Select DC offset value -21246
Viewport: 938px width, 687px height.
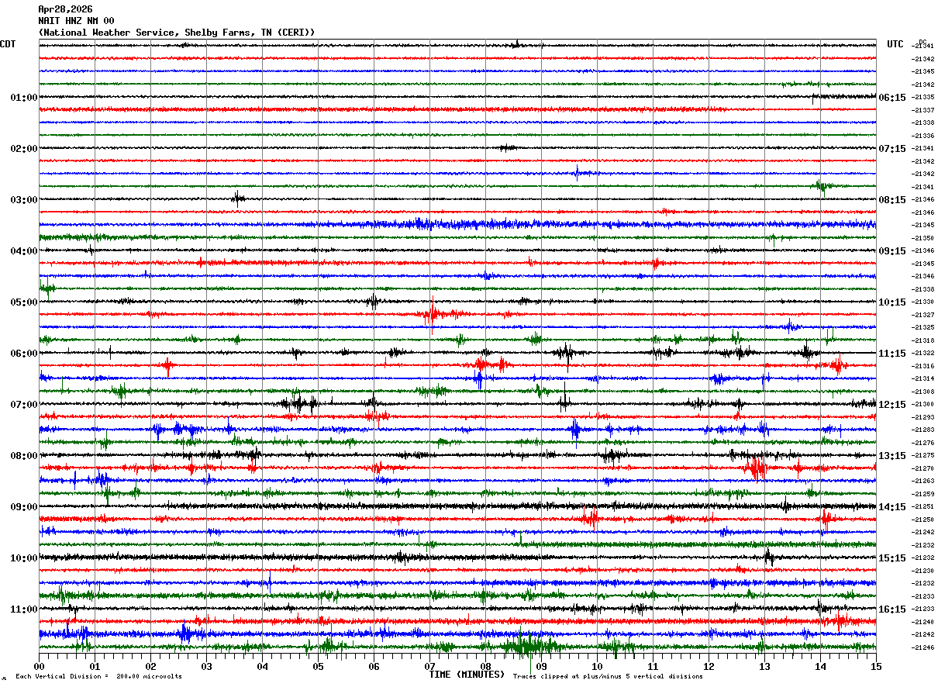(x=923, y=647)
